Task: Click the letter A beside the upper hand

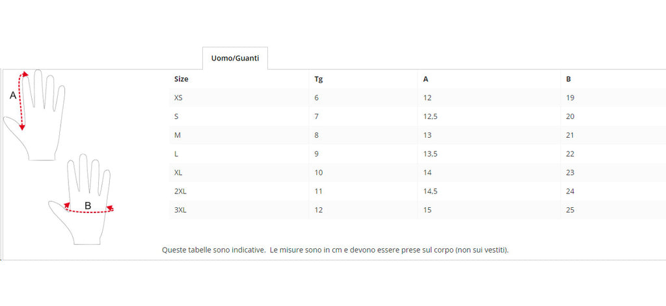Action: [x=12, y=96]
